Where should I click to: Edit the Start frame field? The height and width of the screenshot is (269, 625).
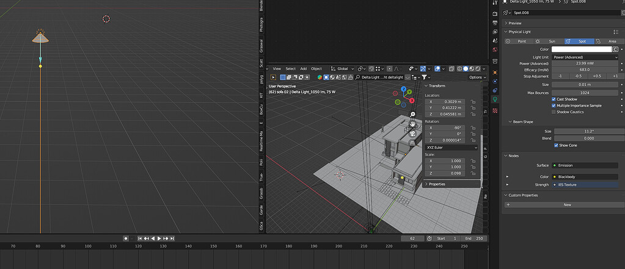447,239
